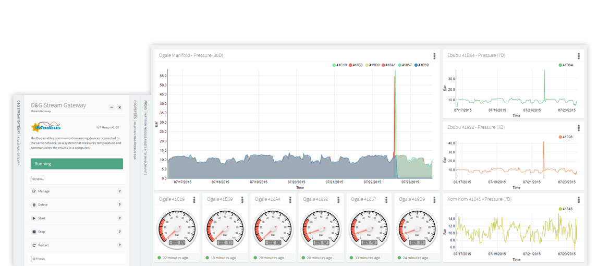This screenshot has height=266, width=610.
Task: Open Ebubu 41B64 chart kebab menu
Action: tap(578, 56)
